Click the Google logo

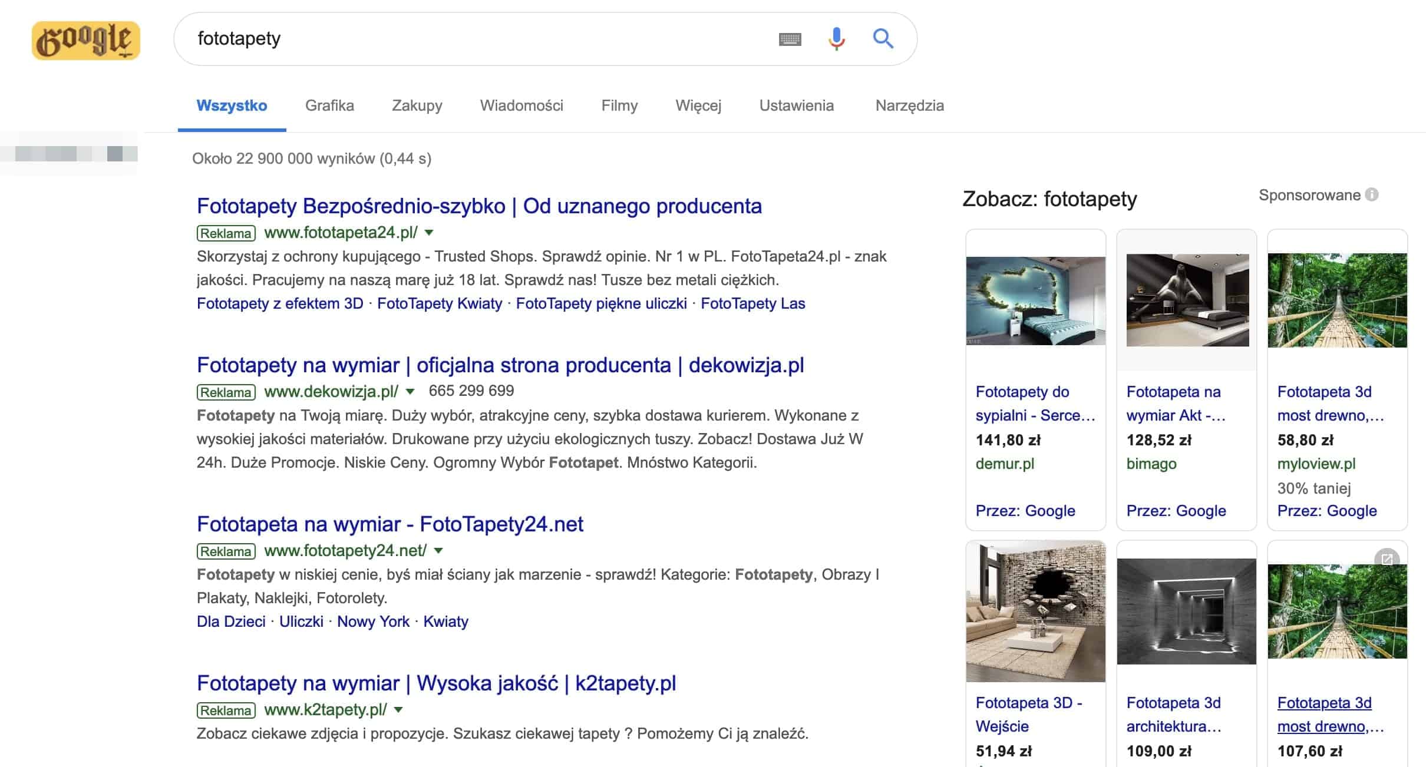[86, 41]
